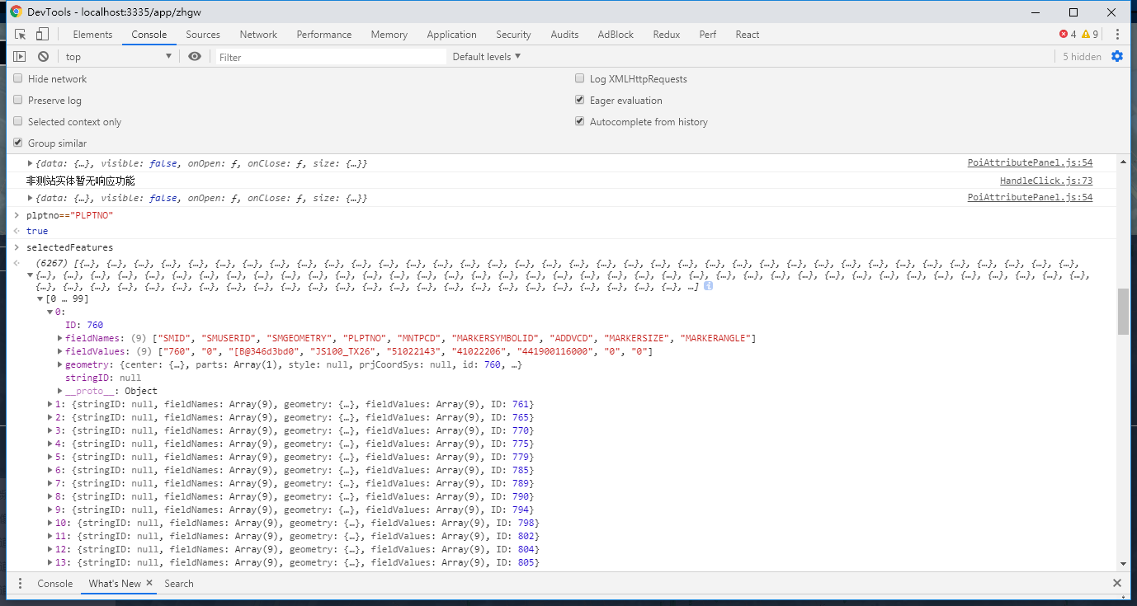Open the Default levels dropdown
The height and width of the screenshot is (606, 1137).
pyautogui.click(x=487, y=57)
